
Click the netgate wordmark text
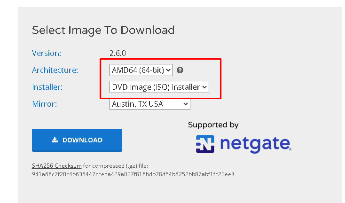pyautogui.click(x=255, y=143)
